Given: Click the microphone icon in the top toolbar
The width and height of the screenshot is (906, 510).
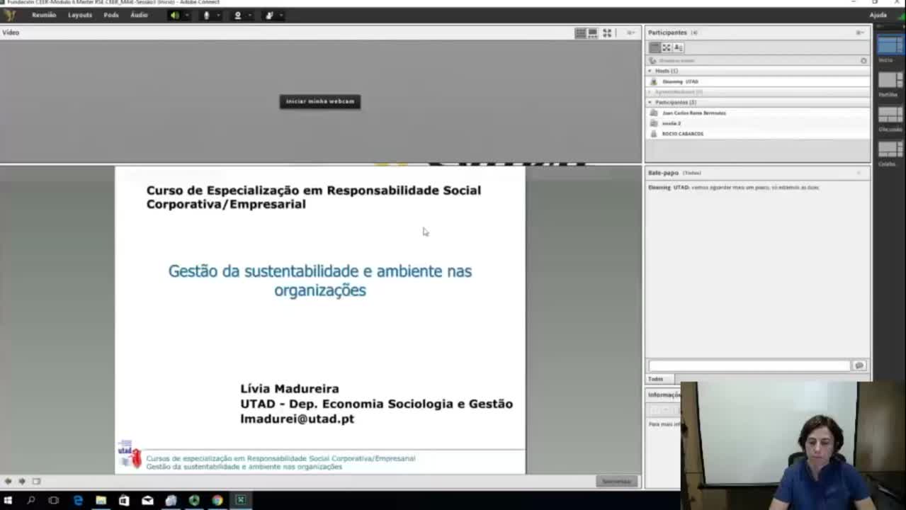Looking at the screenshot, I should tap(206, 15).
